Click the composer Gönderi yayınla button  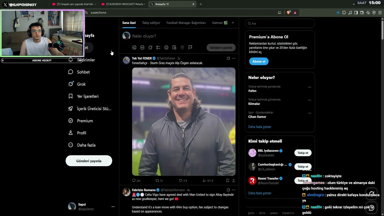pos(221,47)
